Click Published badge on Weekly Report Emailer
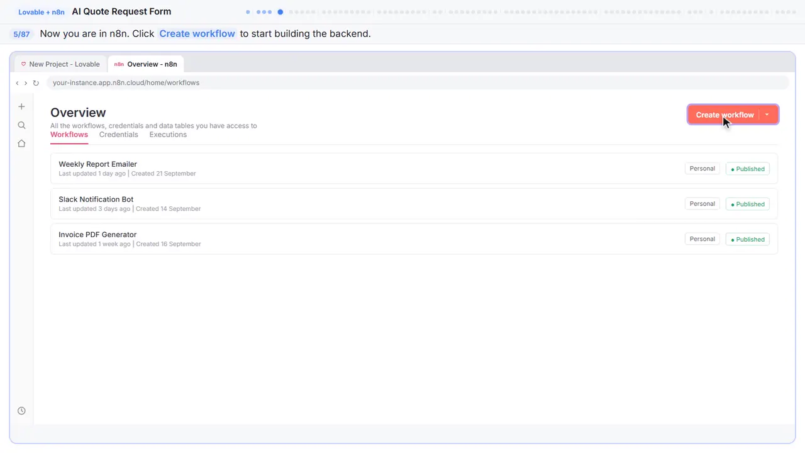 [748, 169]
